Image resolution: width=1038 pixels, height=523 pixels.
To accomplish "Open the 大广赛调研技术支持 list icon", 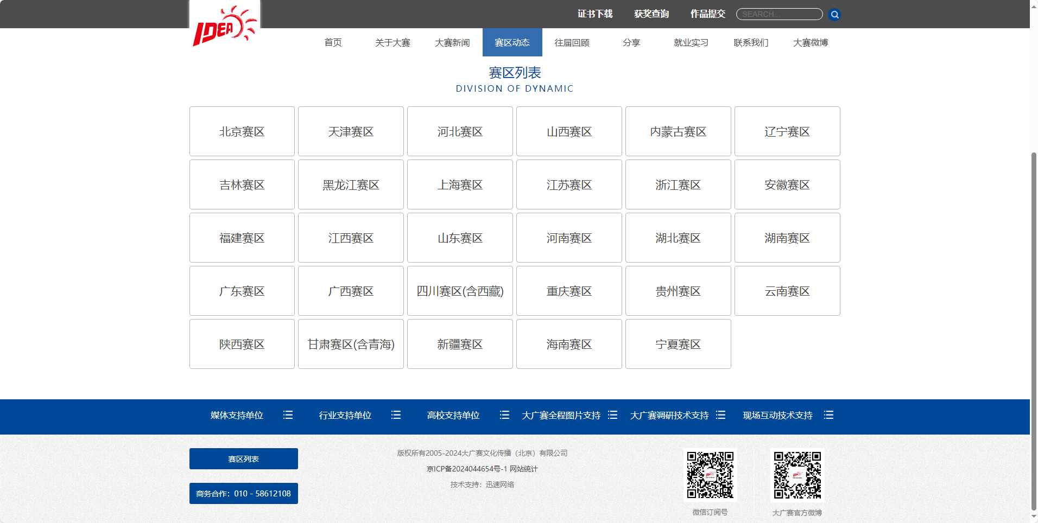I will [720, 415].
